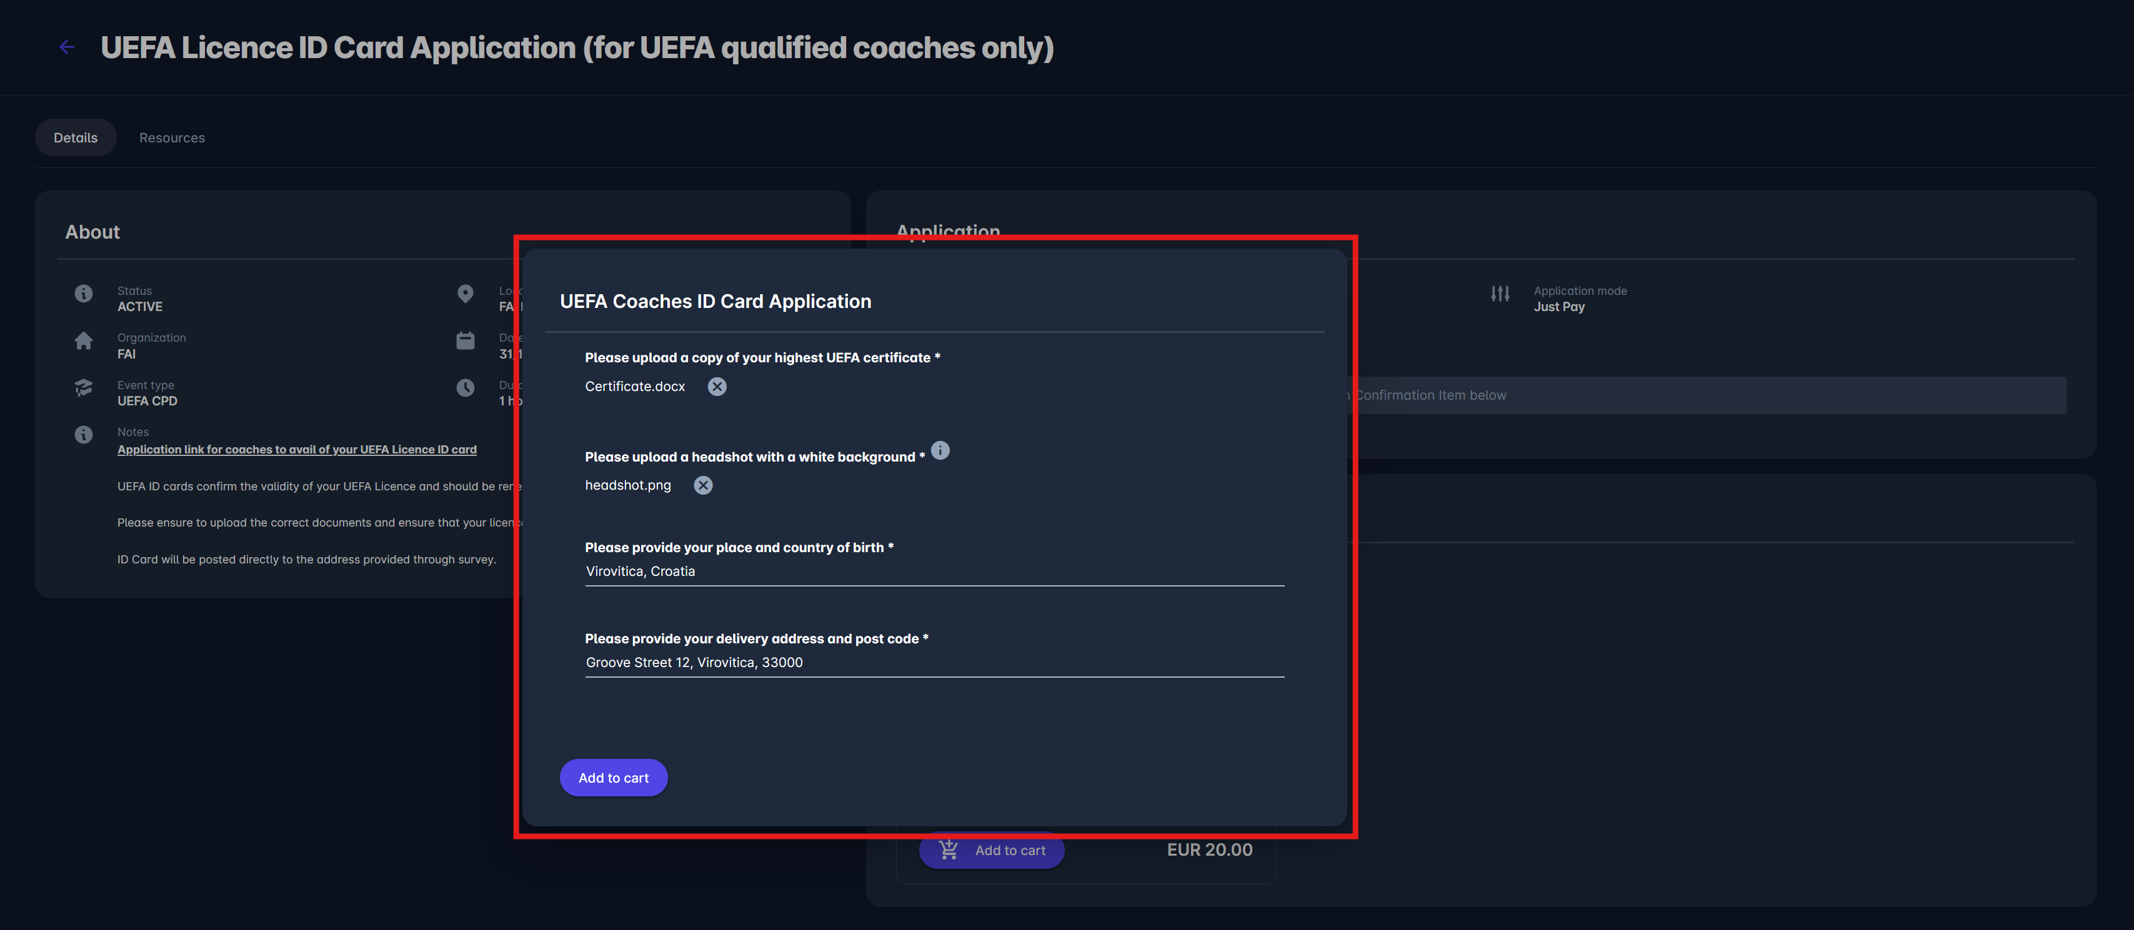Click Add to cart next to EUR 20.00
Viewport: 2134px width, 930px height.
992,851
